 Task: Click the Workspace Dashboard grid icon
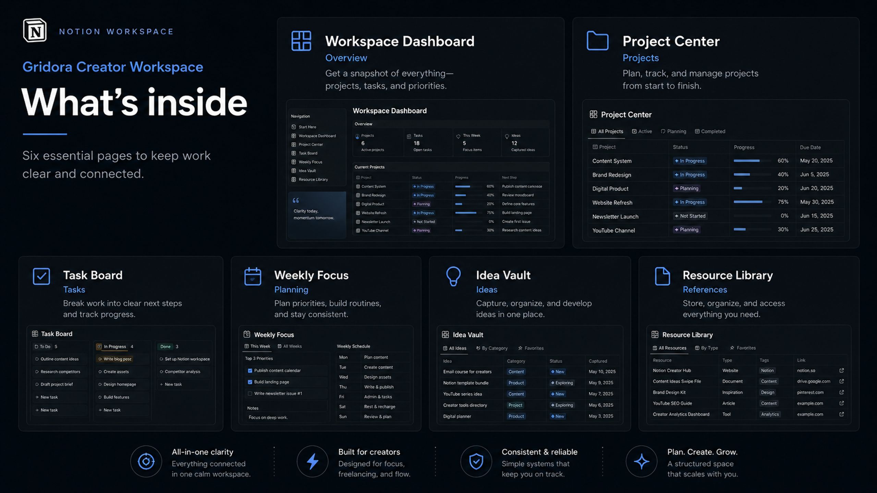[x=301, y=41]
